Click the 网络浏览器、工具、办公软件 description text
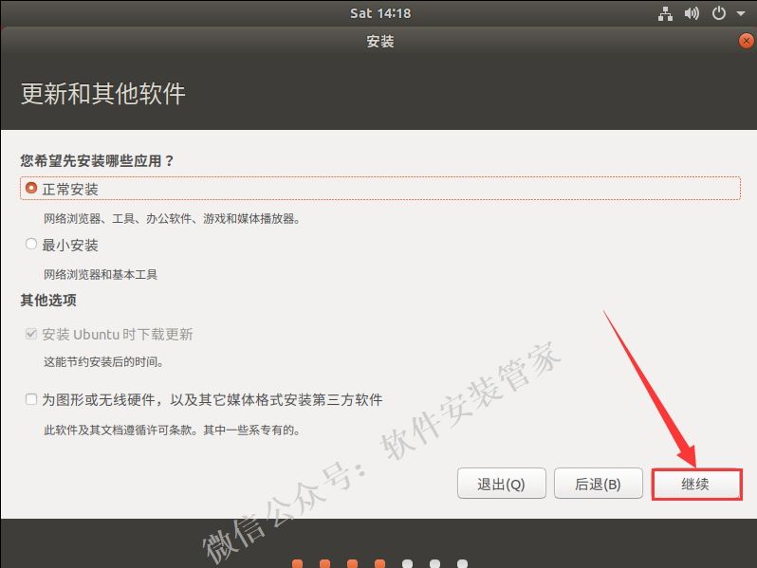The height and width of the screenshot is (568, 757). pos(172,219)
